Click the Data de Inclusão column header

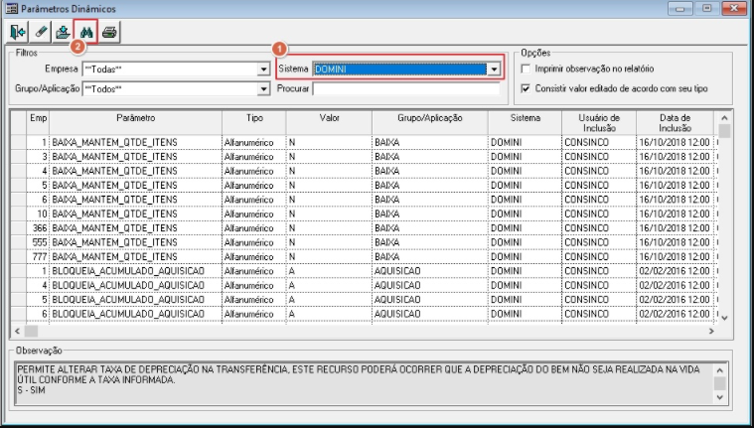point(675,122)
